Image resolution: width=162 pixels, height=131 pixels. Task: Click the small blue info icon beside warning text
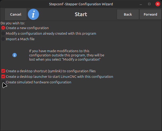pyautogui.click(x=15, y=55)
